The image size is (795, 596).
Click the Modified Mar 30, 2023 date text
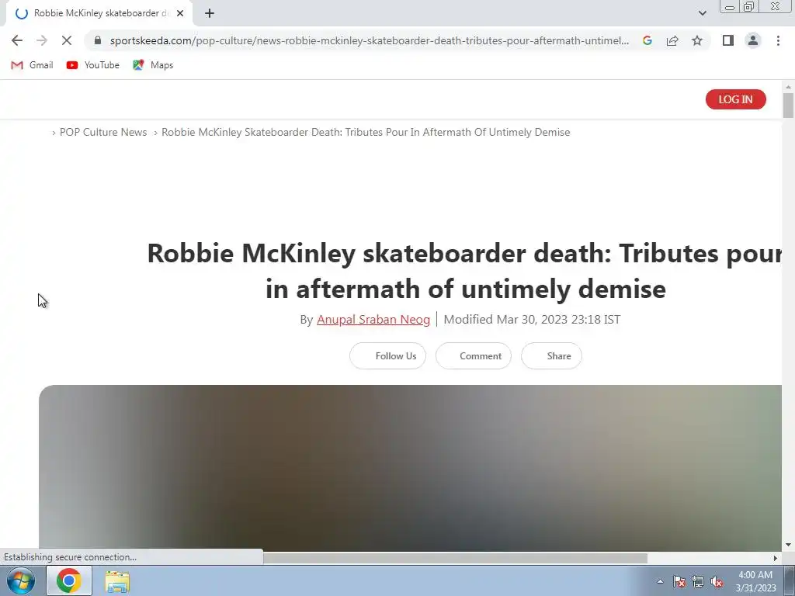[x=532, y=320]
